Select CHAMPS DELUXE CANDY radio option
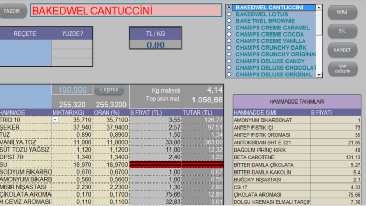The image size is (366, 206). click(x=229, y=61)
